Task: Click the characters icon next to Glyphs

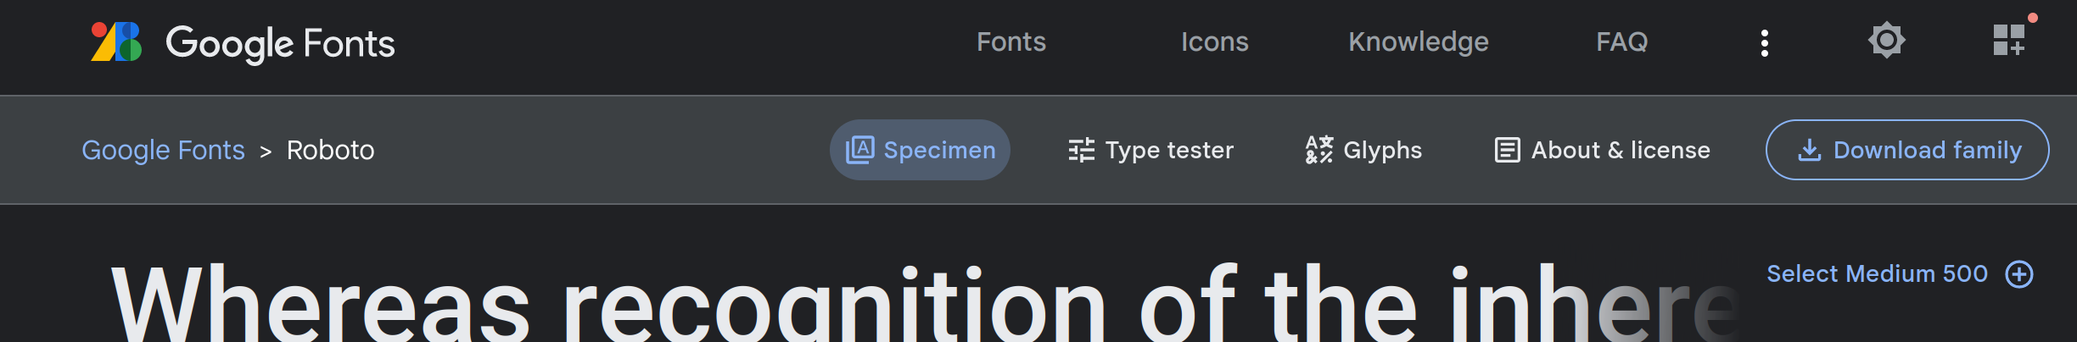Action: (1318, 150)
